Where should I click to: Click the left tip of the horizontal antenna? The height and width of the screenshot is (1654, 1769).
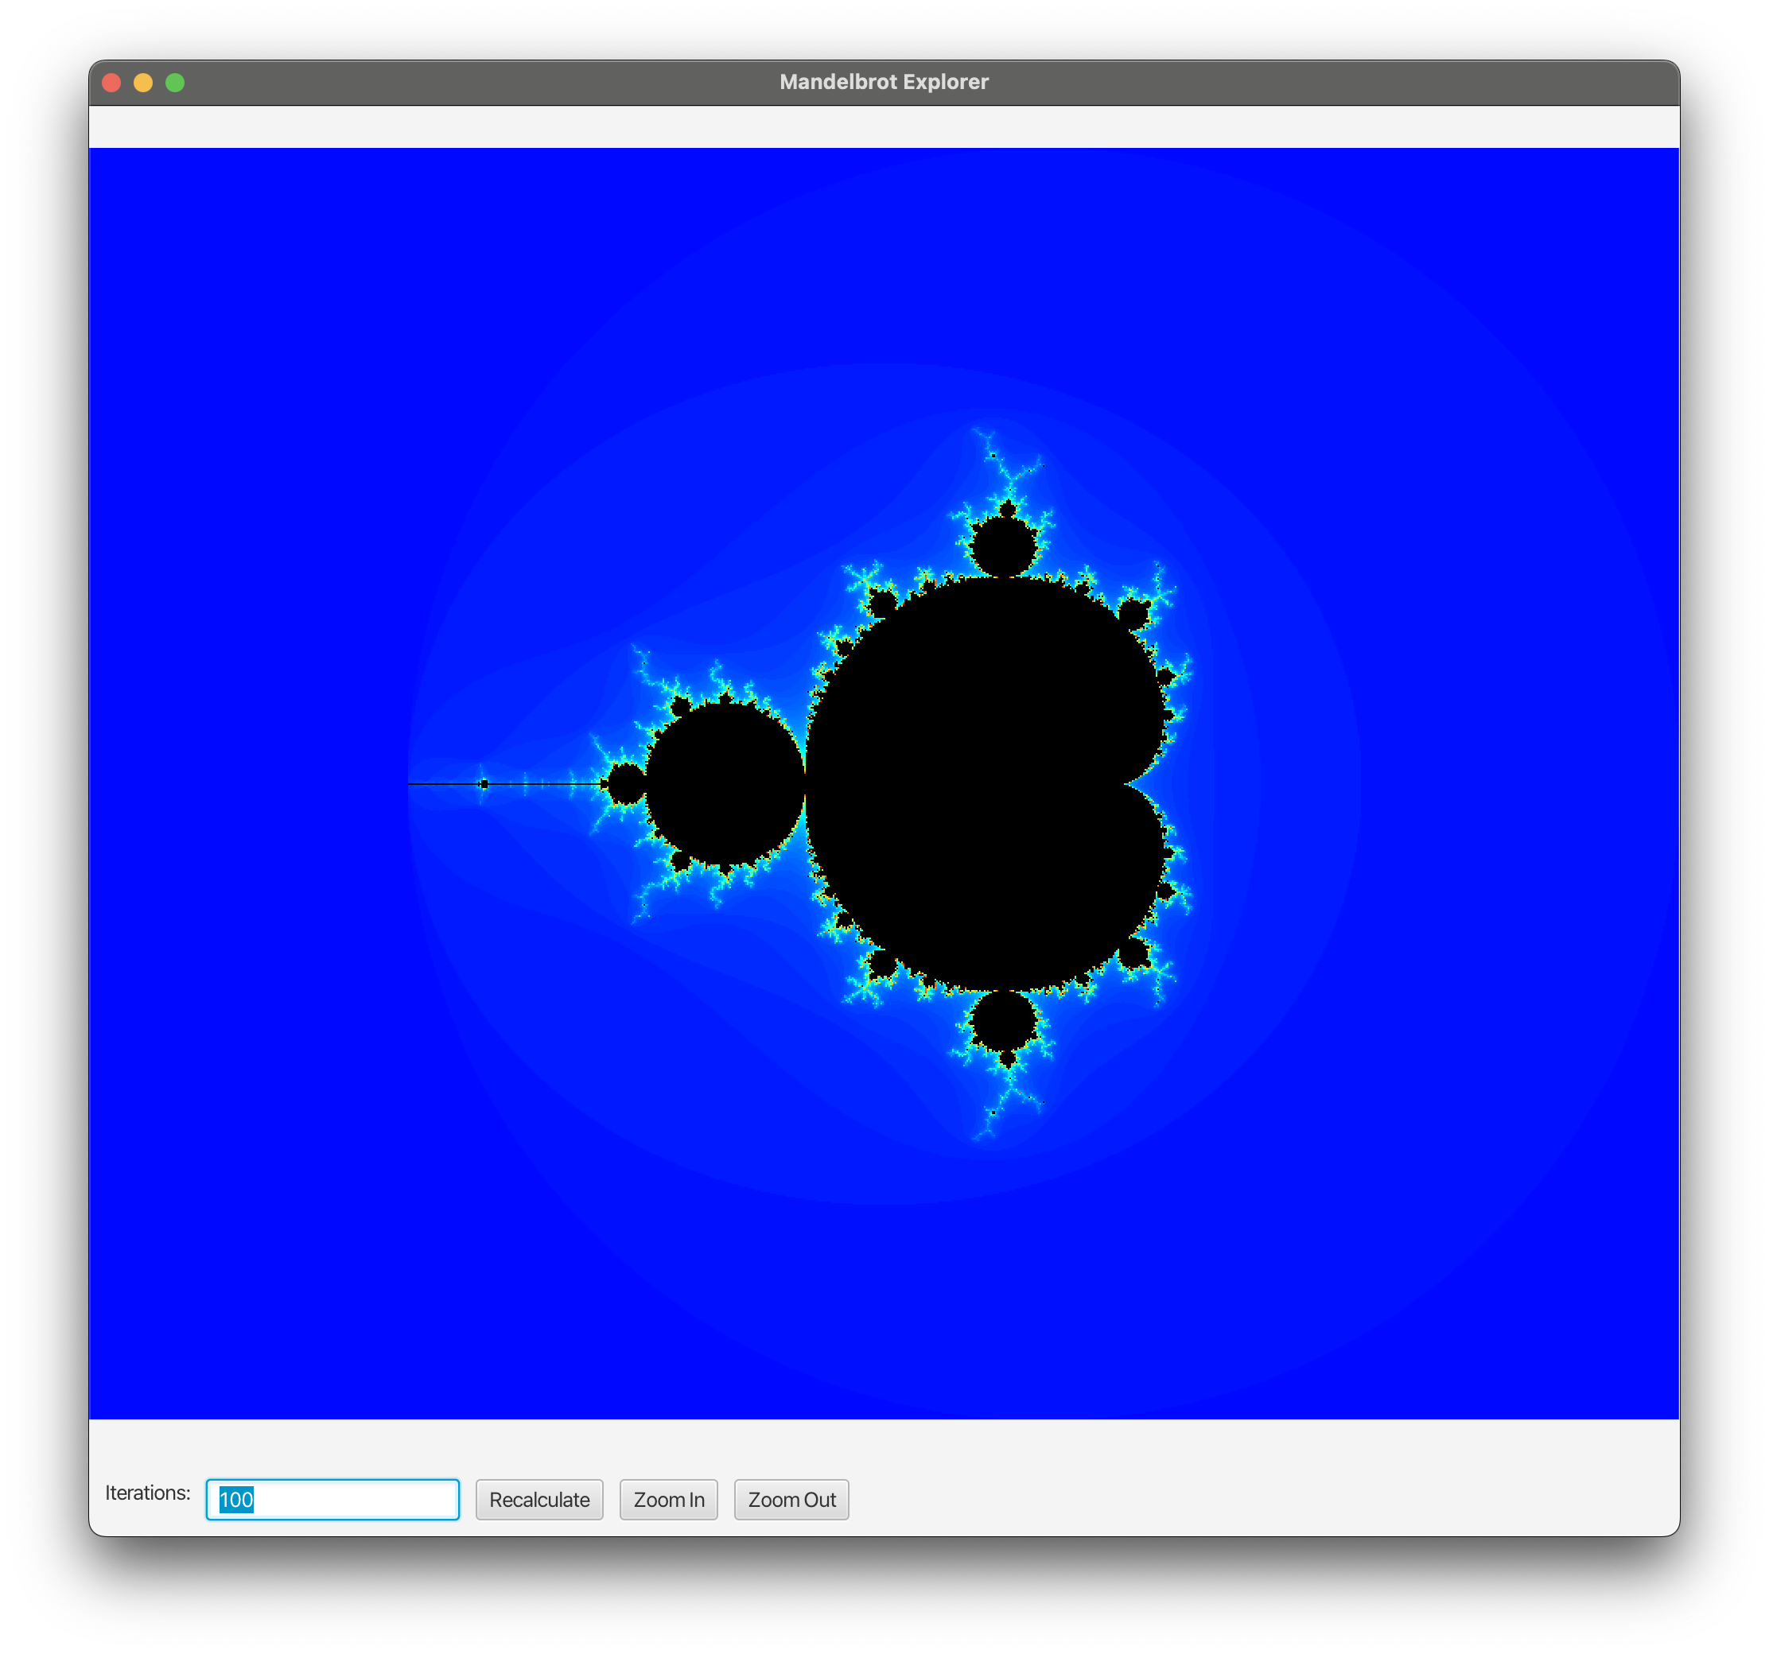(411, 784)
